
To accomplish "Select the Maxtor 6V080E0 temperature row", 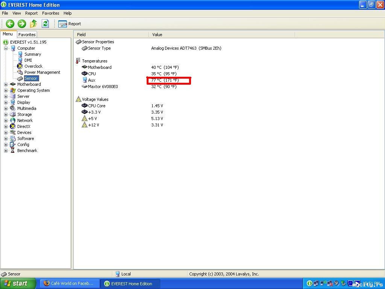I will 129,87.
